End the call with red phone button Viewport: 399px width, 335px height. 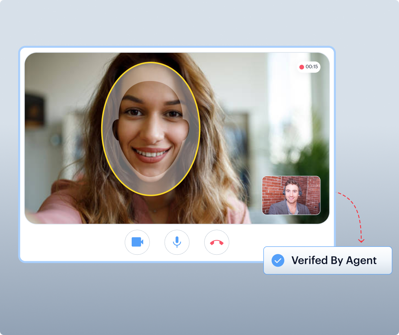click(217, 242)
